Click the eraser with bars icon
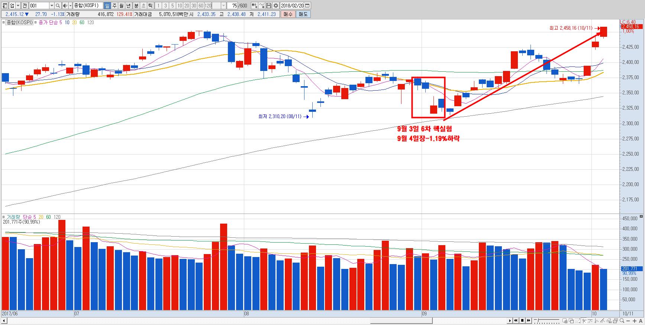The image size is (645, 325). pyautogui.click(x=609, y=321)
